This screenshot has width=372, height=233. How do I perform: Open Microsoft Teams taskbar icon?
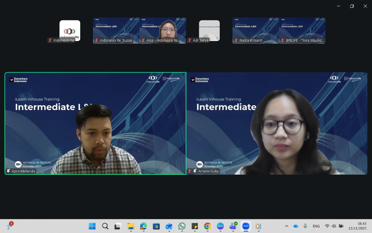pos(233,226)
